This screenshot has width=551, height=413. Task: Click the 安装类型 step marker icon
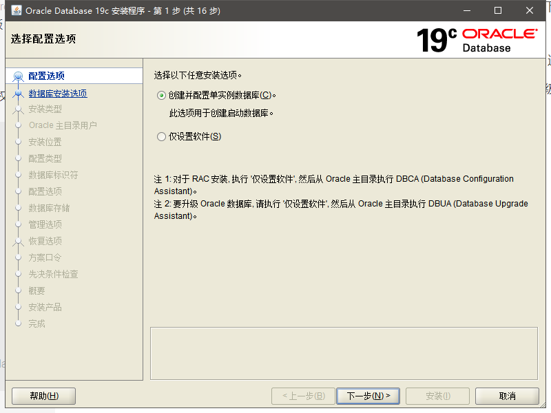point(16,109)
